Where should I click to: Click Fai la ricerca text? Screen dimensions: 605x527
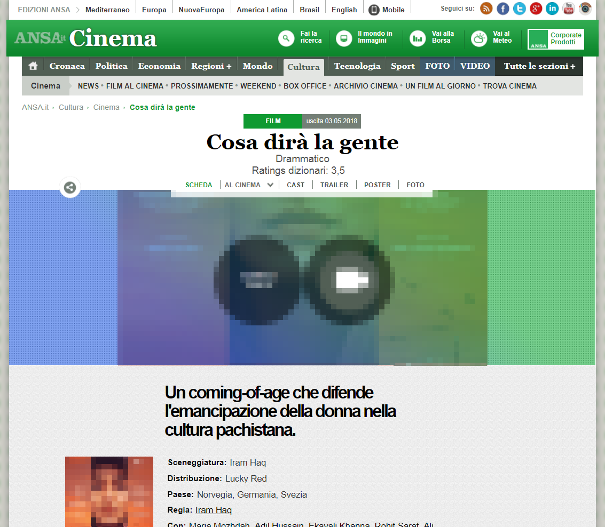point(311,37)
